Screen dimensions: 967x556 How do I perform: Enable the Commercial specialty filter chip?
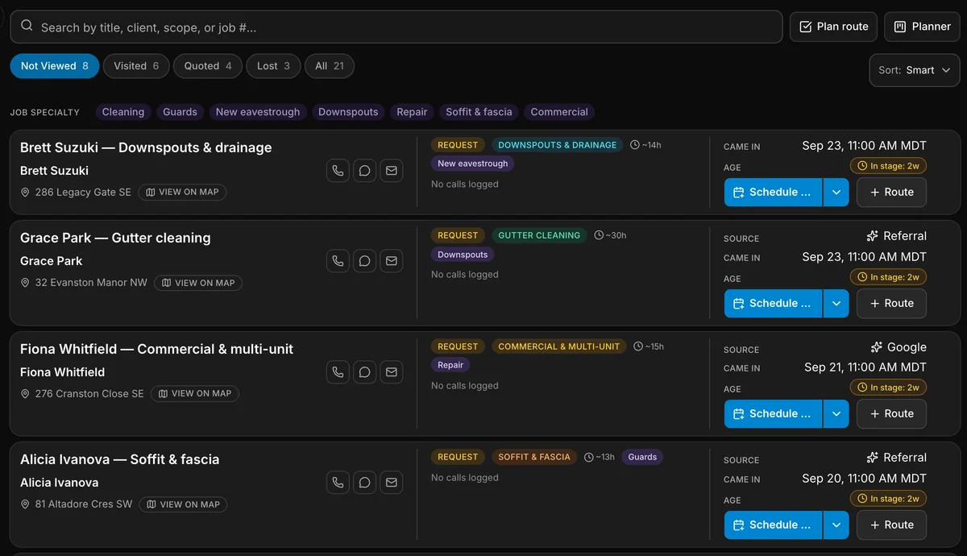pyautogui.click(x=559, y=112)
